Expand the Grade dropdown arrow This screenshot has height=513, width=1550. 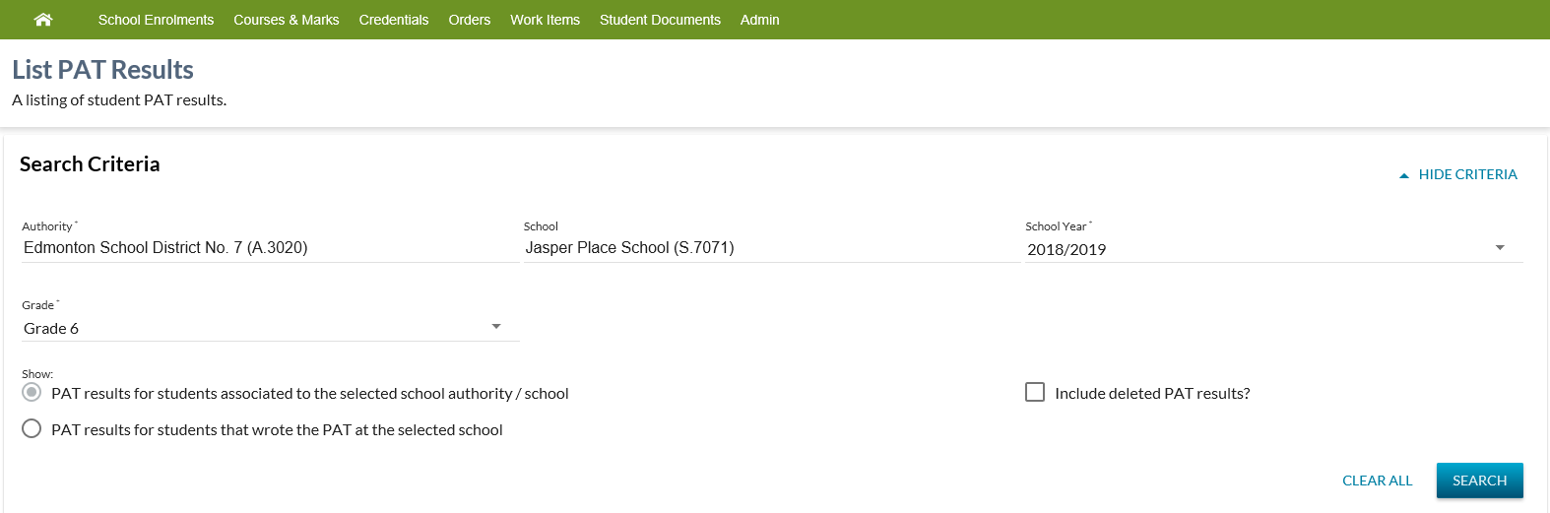(496, 327)
